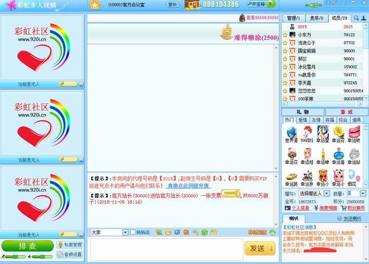The height and width of the screenshot is (264, 369).
Task: Select the pink cow gift
Action: coord(338,178)
